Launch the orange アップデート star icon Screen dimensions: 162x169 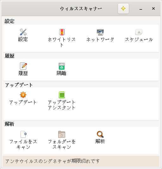pos(23,95)
